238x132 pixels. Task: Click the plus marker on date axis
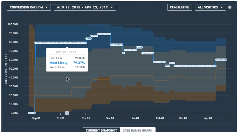pos(67,113)
